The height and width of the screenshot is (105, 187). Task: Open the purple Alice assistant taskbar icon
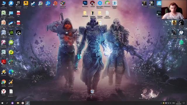pos(12,103)
